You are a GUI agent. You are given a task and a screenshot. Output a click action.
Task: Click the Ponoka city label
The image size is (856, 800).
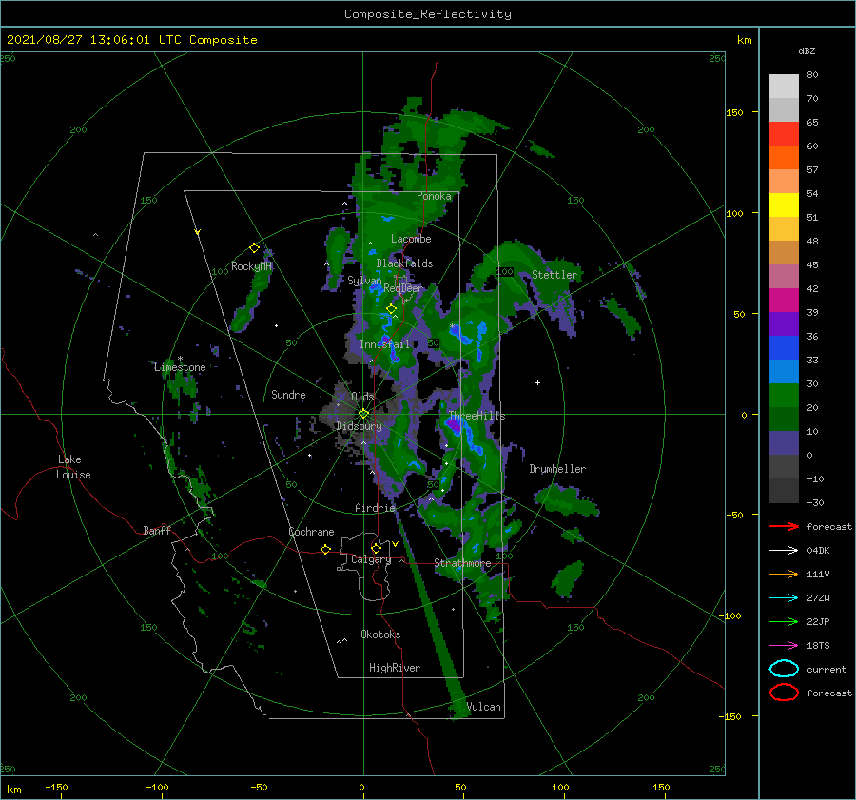pos(434,196)
